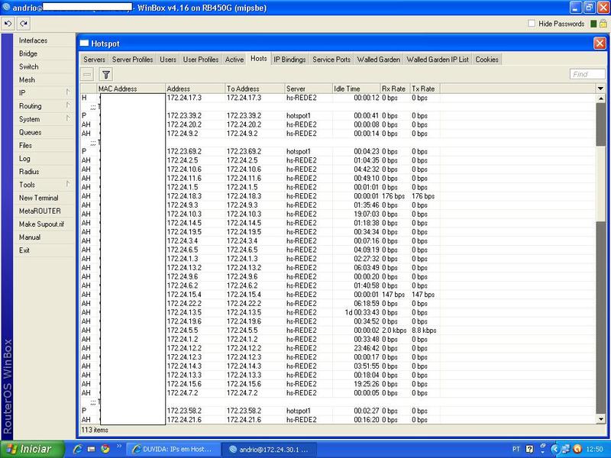This screenshot has width=611, height=458.
Task: Open New Terminal from the sidebar
Action: coord(38,198)
